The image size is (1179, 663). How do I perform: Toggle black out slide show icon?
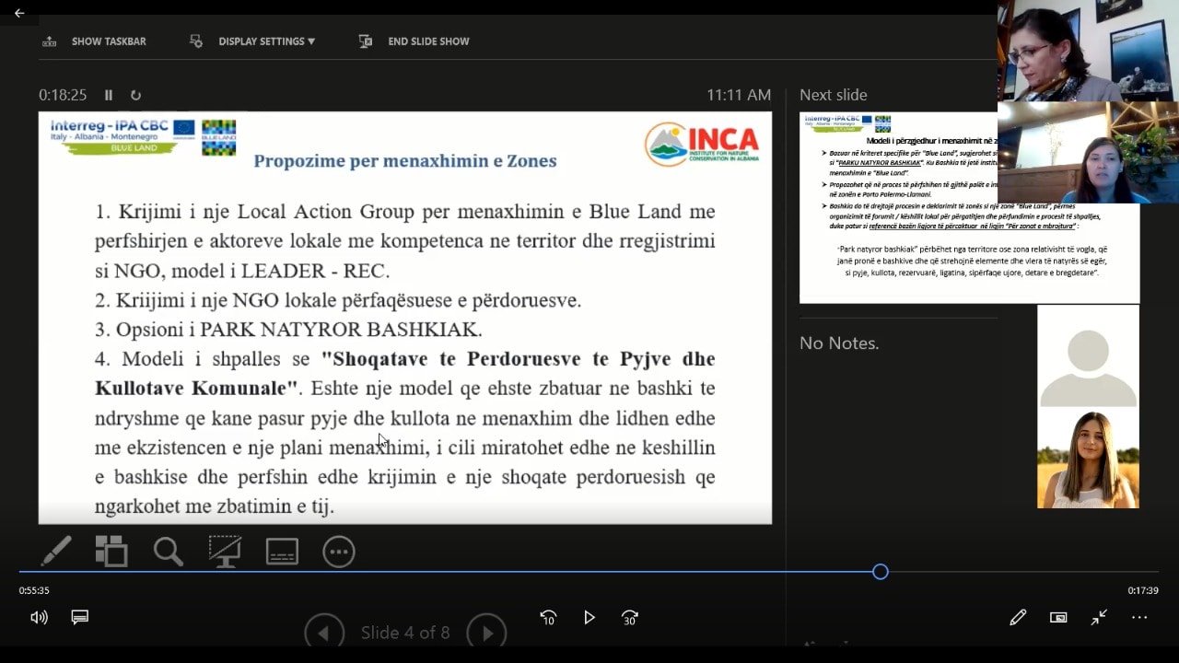click(225, 552)
